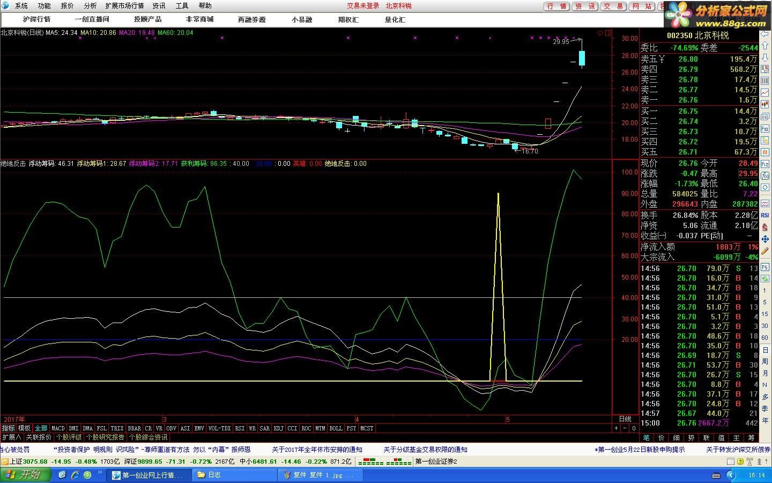This screenshot has height=483, width=772.
Task: Open the 扩展市场行情 menu
Action: pos(124,6)
